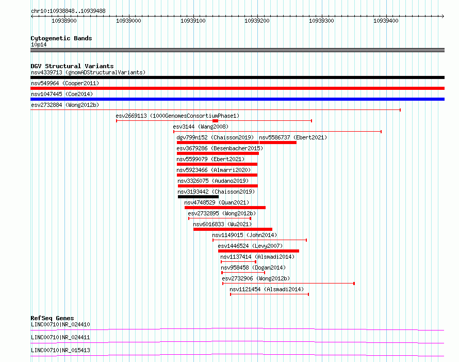
Task: Click the nsv4339713 (gnomADStructuralVariants) label
Action: click(88, 72)
